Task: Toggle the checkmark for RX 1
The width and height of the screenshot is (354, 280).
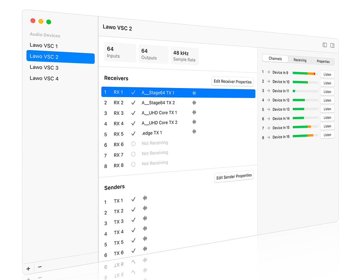Action: click(x=133, y=92)
